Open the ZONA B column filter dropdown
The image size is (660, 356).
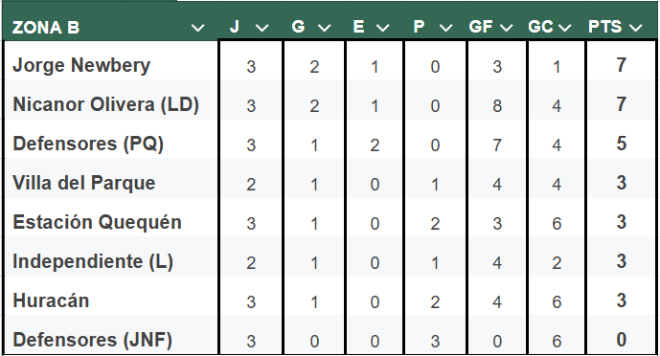coord(197,28)
